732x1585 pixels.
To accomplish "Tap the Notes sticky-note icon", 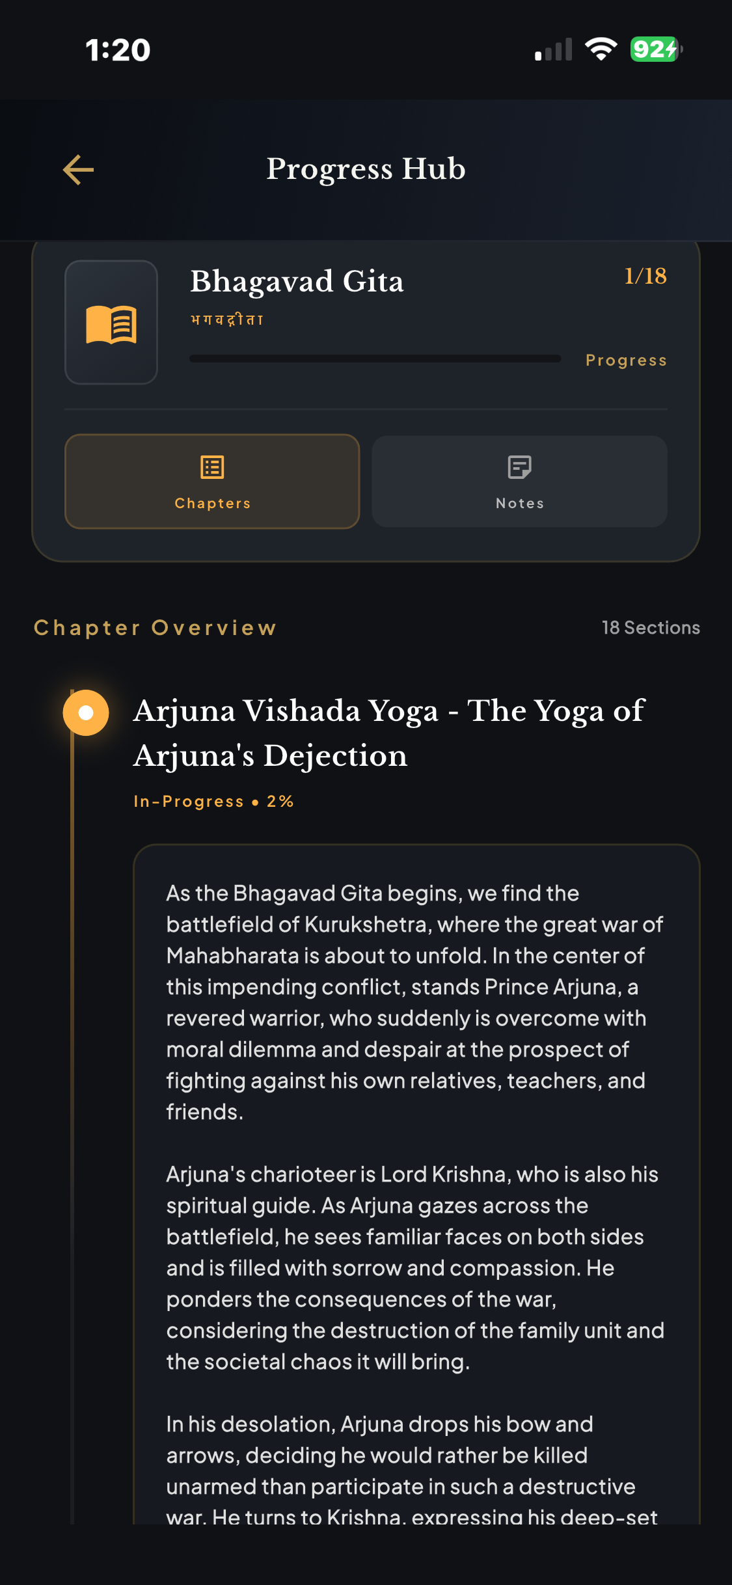I will coord(519,467).
